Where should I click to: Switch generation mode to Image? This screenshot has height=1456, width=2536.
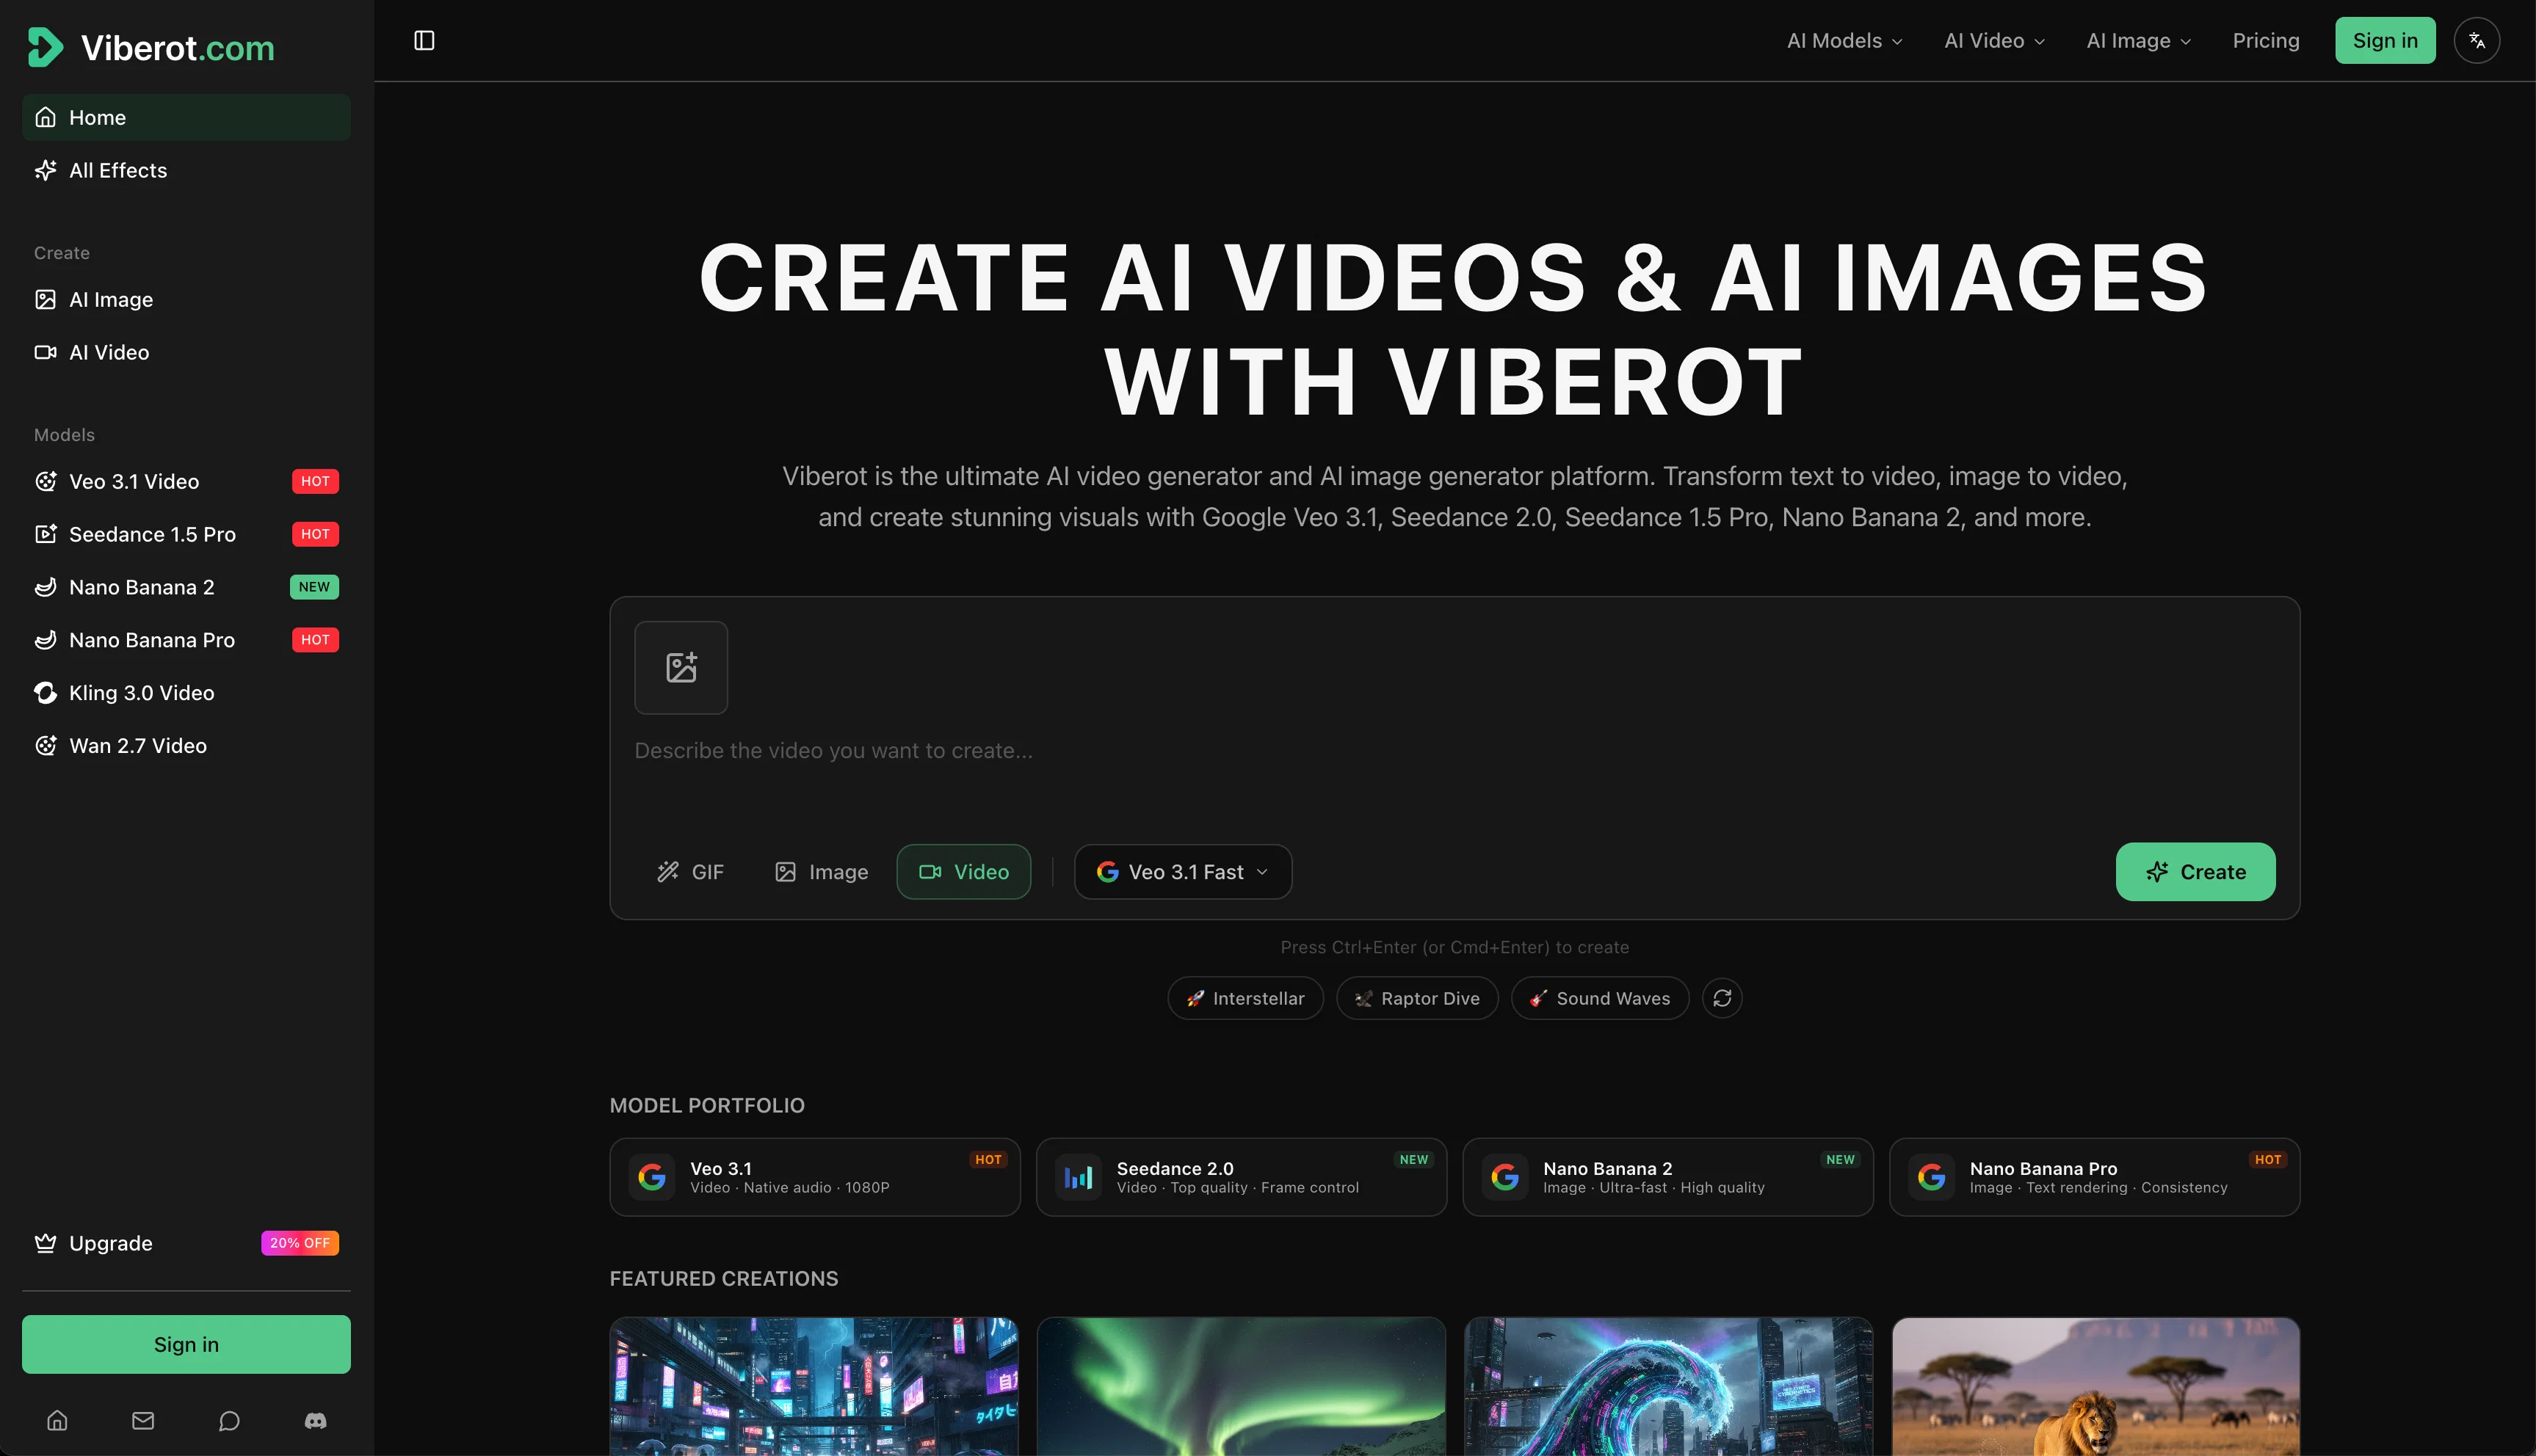point(822,872)
